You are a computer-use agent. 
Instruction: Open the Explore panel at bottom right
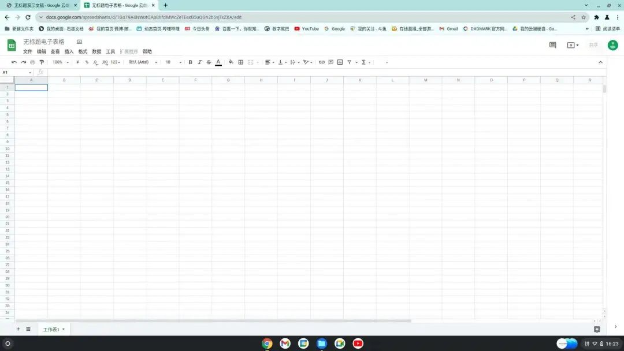click(x=597, y=329)
